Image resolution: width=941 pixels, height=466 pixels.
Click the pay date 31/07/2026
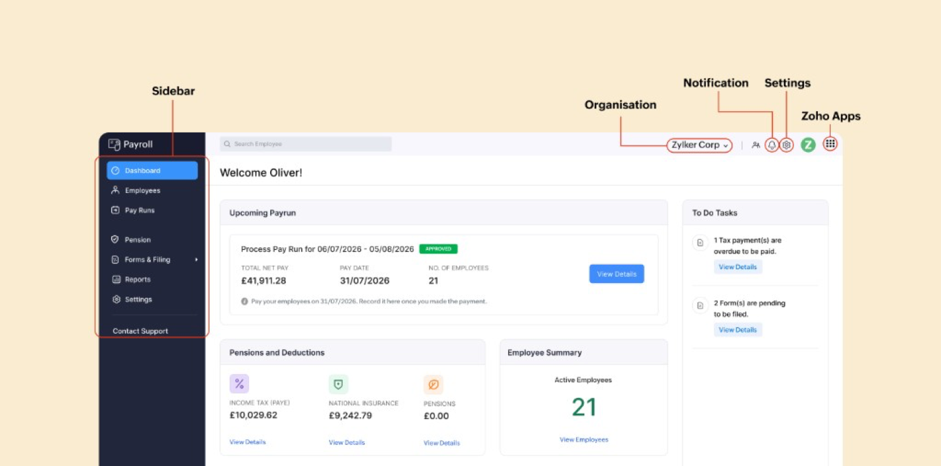point(365,281)
